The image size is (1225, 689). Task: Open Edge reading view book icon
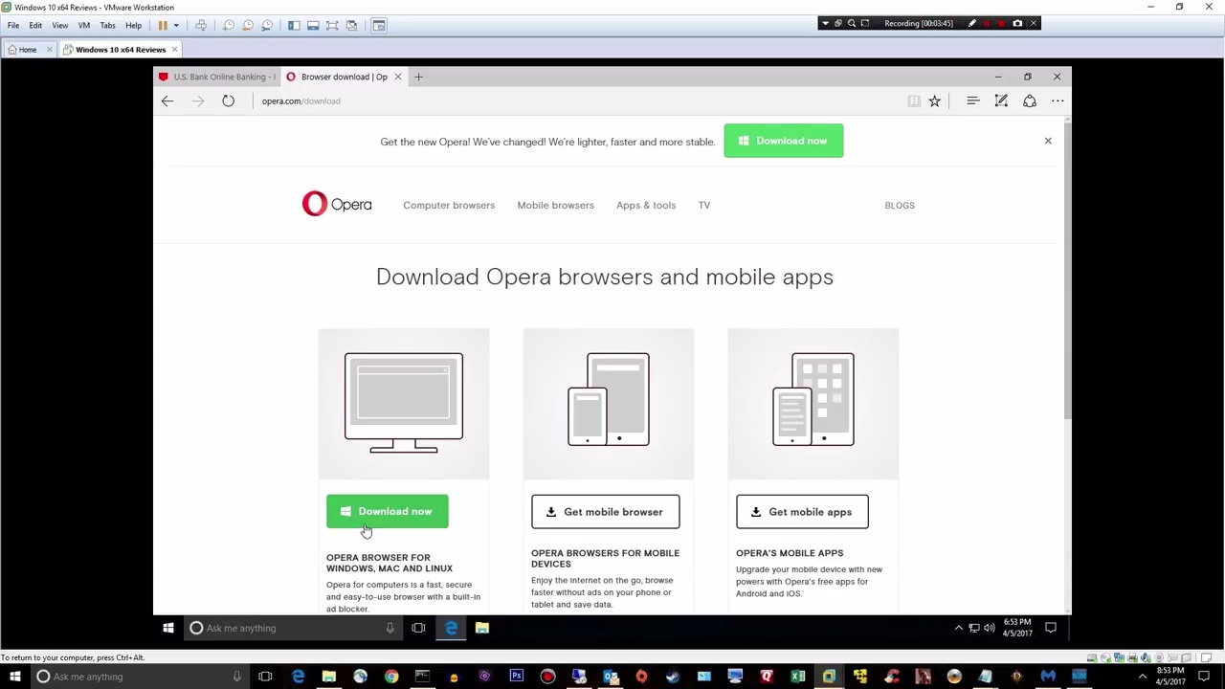[x=914, y=100]
